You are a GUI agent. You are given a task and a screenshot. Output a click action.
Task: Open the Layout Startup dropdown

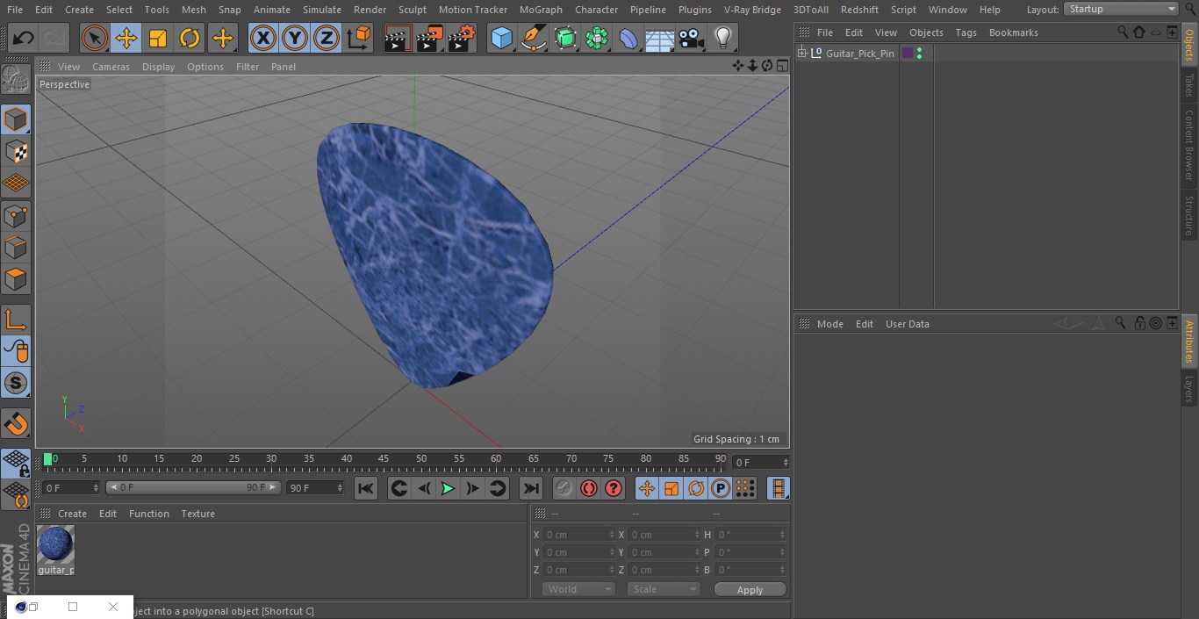[x=1122, y=9]
